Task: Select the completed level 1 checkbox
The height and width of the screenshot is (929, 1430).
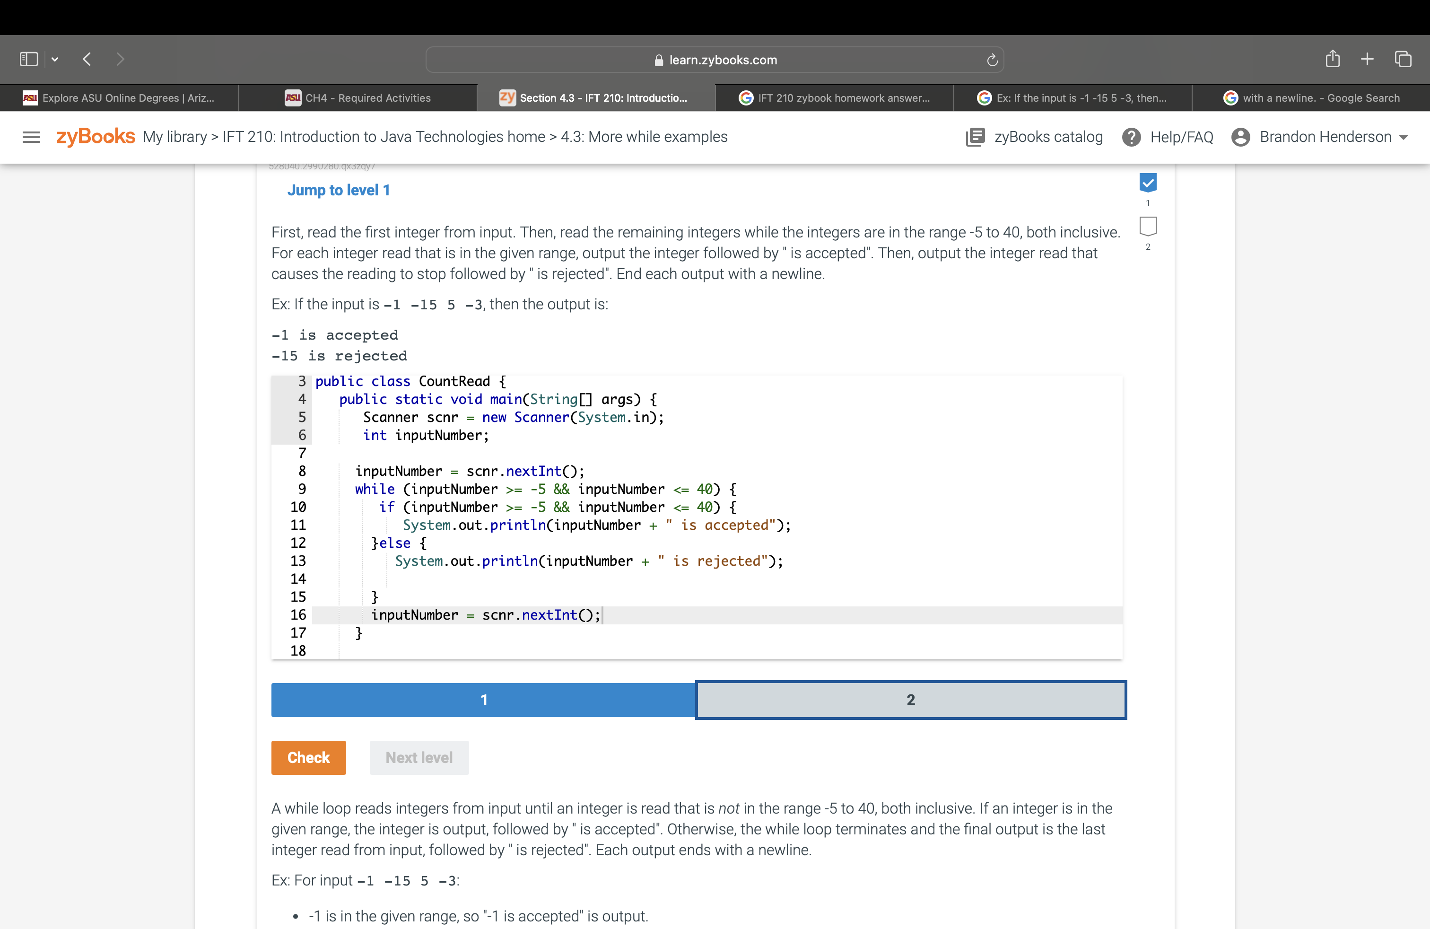Action: click(1148, 183)
